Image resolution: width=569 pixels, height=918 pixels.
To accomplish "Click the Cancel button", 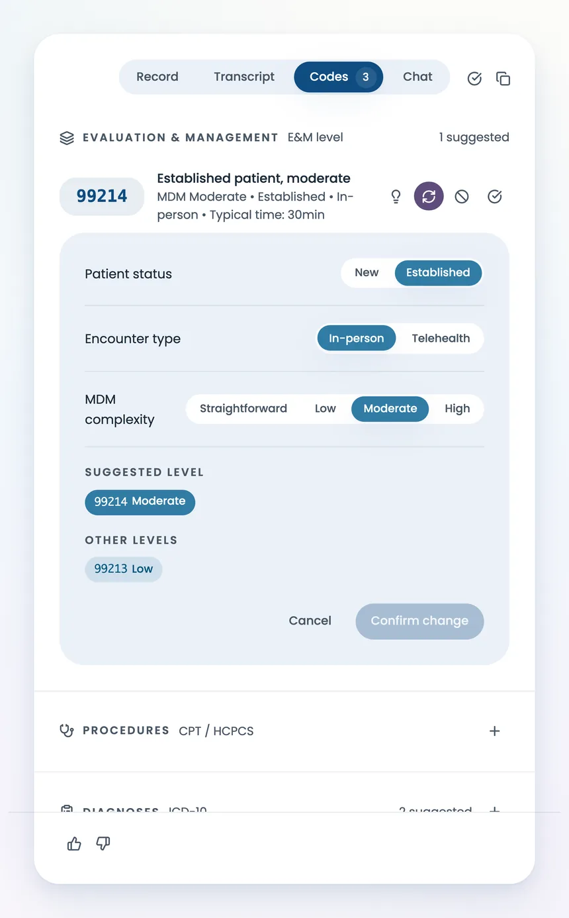I will click(310, 621).
